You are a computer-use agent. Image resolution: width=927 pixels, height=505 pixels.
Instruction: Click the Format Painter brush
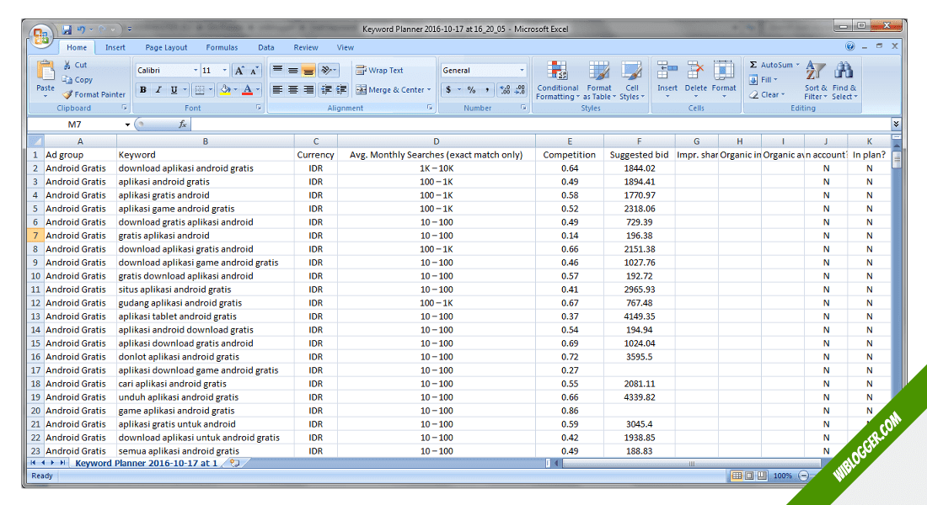pyautogui.click(x=67, y=94)
